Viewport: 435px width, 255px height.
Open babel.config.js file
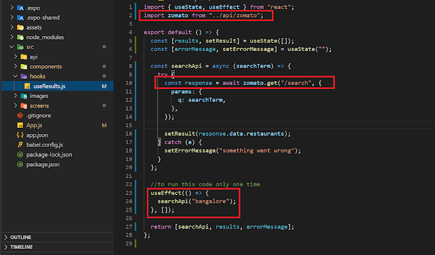(x=44, y=145)
